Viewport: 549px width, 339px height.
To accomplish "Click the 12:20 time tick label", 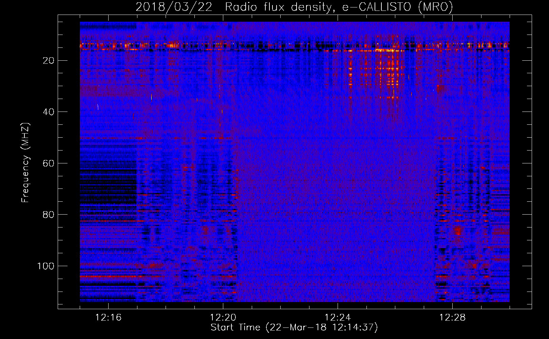I will (x=223, y=318).
